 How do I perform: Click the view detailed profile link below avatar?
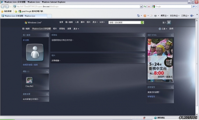30,65
